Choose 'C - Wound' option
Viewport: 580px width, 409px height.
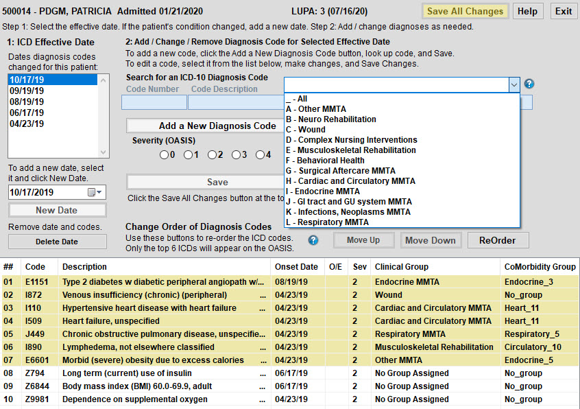tap(402, 130)
